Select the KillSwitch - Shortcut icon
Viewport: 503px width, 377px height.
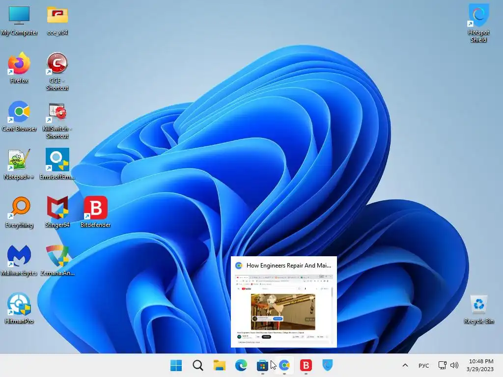tap(57, 120)
